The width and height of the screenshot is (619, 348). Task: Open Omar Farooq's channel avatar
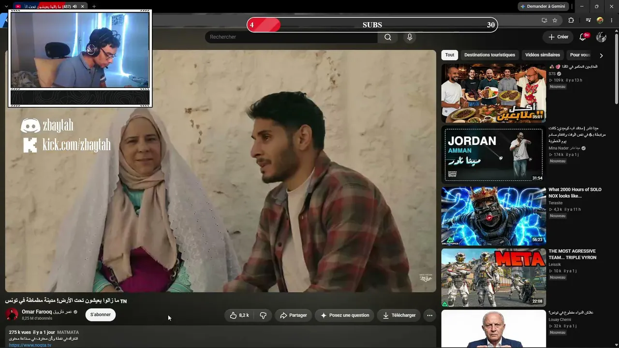tap(12, 315)
